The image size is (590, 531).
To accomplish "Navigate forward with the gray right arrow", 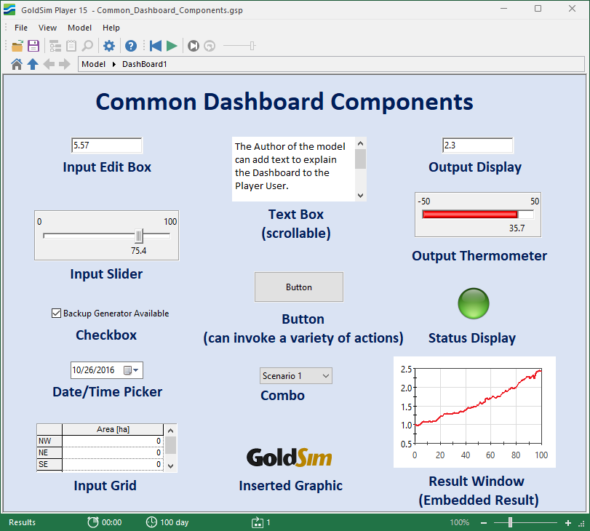I will [65, 64].
